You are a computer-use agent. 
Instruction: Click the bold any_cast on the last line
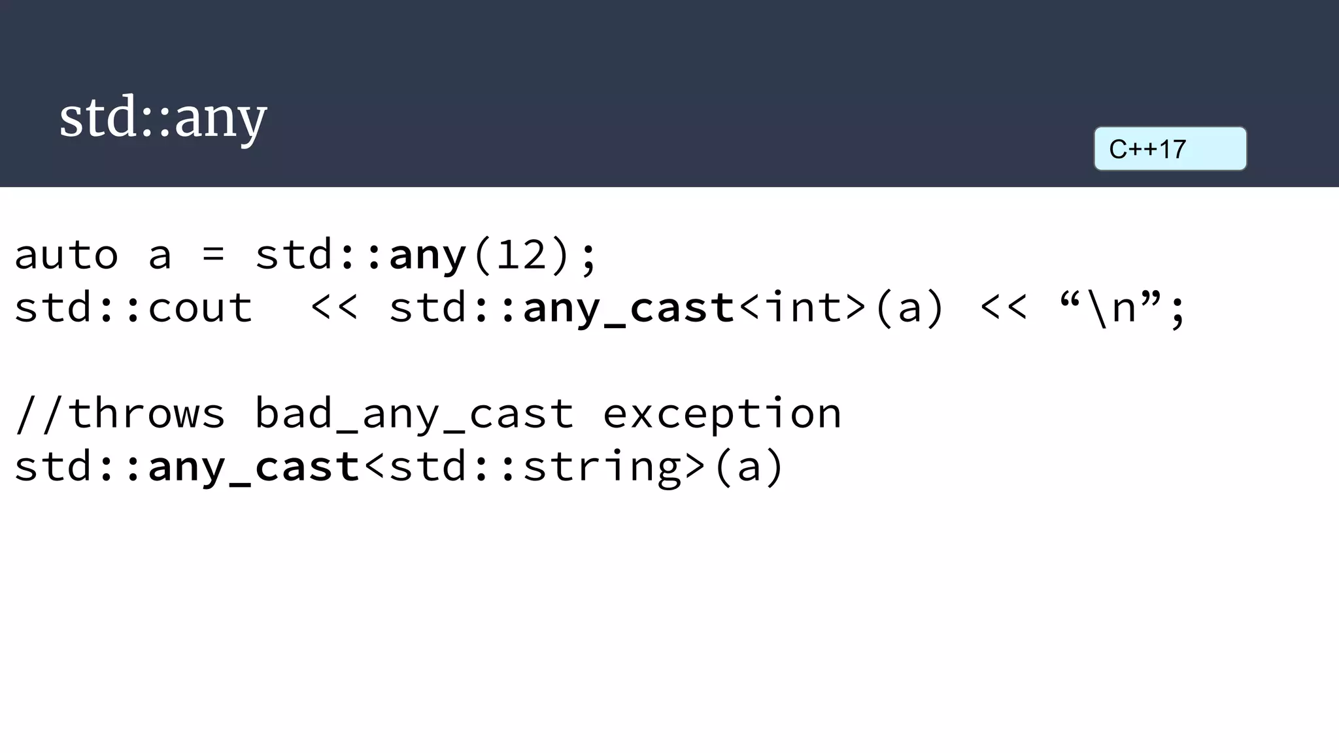tap(254, 468)
